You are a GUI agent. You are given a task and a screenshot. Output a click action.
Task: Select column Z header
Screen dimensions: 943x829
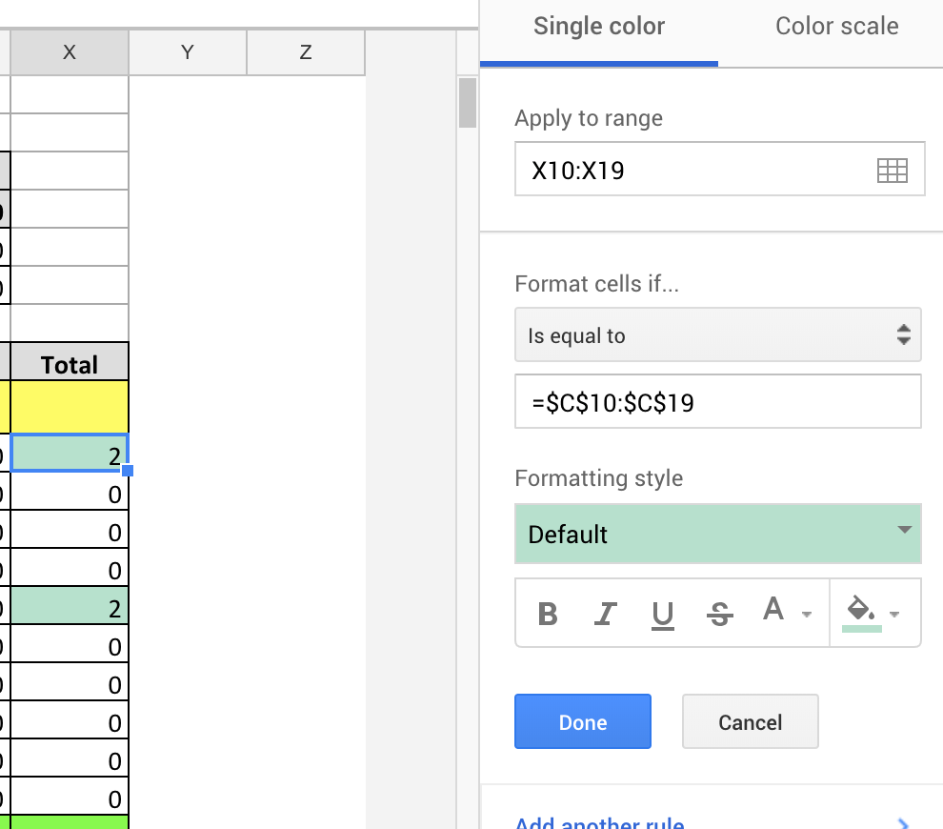coord(306,53)
